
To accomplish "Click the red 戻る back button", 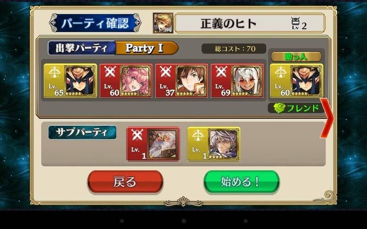I will click(x=125, y=182).
